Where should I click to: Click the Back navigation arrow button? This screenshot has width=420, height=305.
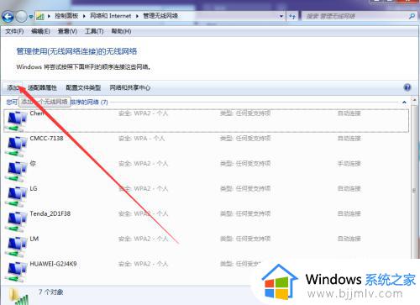[x=8, y=17]
